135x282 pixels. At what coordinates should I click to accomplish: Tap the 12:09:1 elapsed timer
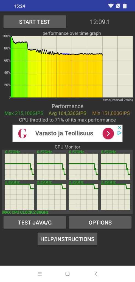[100, 22]
